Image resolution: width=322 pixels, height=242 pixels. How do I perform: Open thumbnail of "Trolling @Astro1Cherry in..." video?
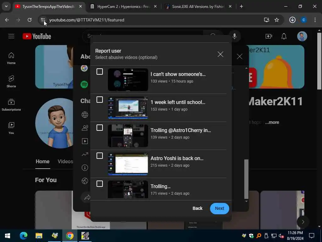click(x=128, y=136)
